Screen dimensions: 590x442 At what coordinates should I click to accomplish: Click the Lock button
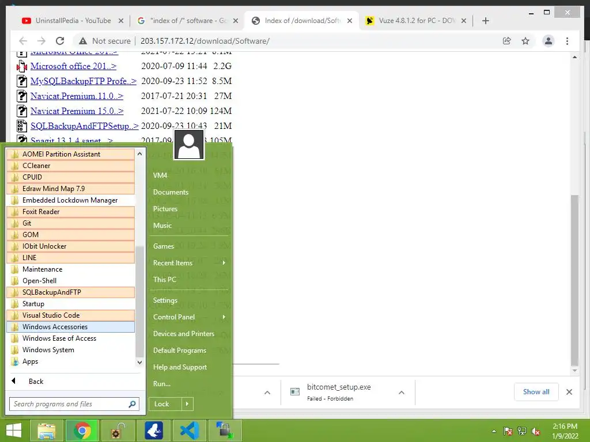pyautogui.click(x=165, y=404)
